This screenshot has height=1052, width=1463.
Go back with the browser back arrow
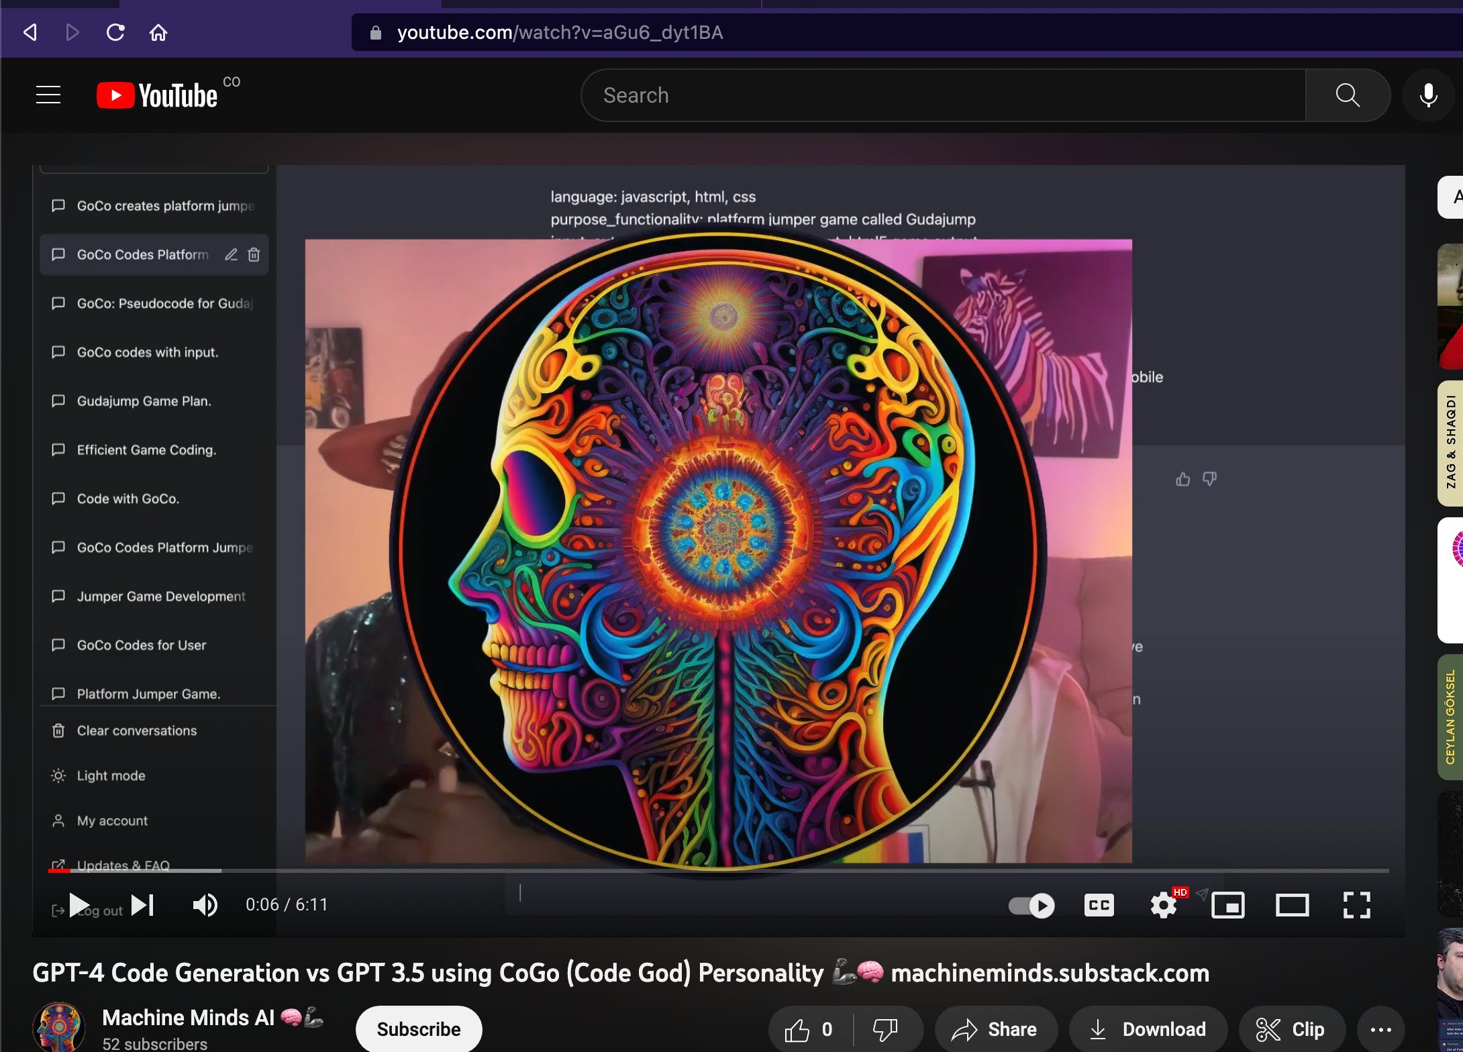click(30, 32)
